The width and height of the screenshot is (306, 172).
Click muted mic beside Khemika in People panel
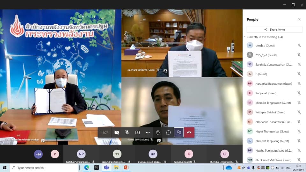299,103
